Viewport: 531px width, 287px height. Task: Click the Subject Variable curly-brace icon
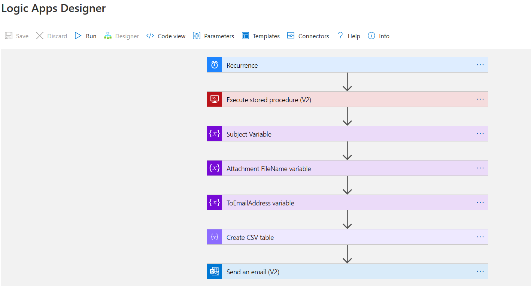click(215, 134)
